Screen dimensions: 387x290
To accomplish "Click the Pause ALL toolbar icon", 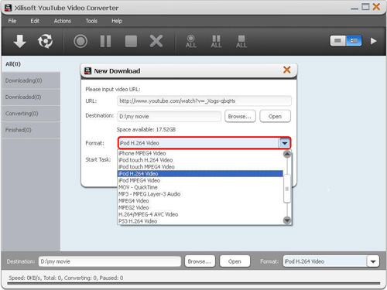I will (216, 42).
